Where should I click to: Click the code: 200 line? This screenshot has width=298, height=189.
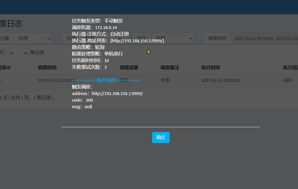click(82, 100)
